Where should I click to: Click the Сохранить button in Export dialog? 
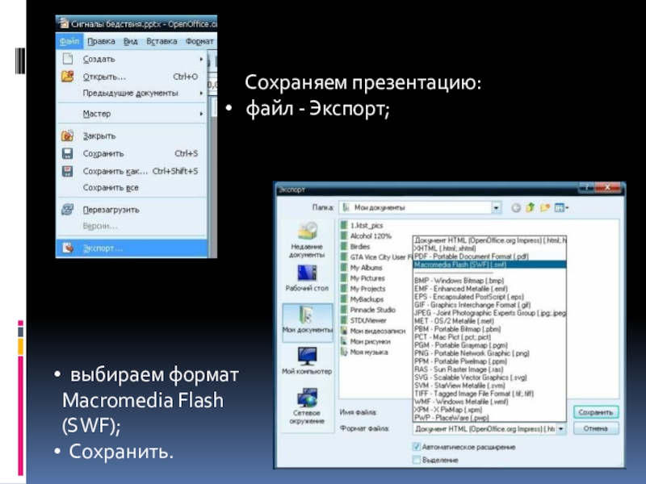pyautogui.click(x=596, y=412)
